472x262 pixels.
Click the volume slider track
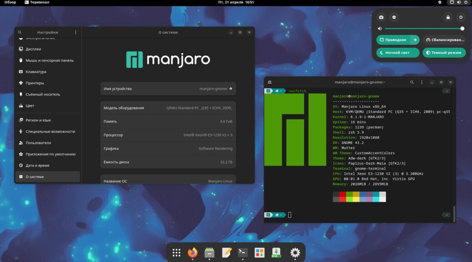(423, 28)
